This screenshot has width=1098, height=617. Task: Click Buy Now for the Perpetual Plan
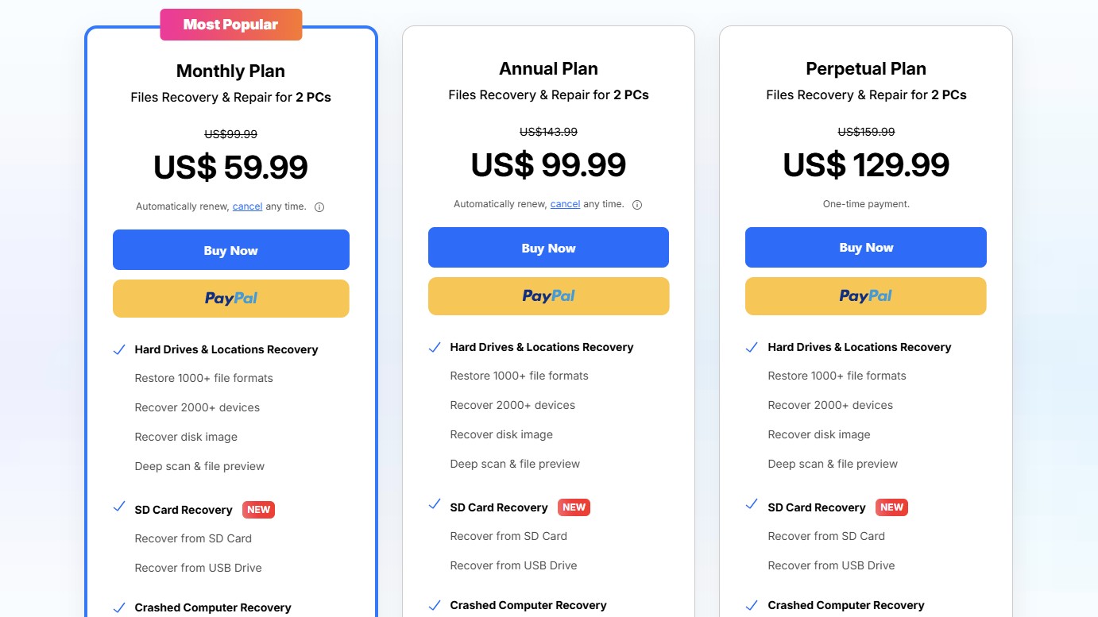pos(865,247)
